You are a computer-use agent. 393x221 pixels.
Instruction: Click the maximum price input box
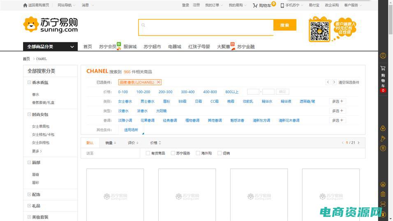[268, 92]
